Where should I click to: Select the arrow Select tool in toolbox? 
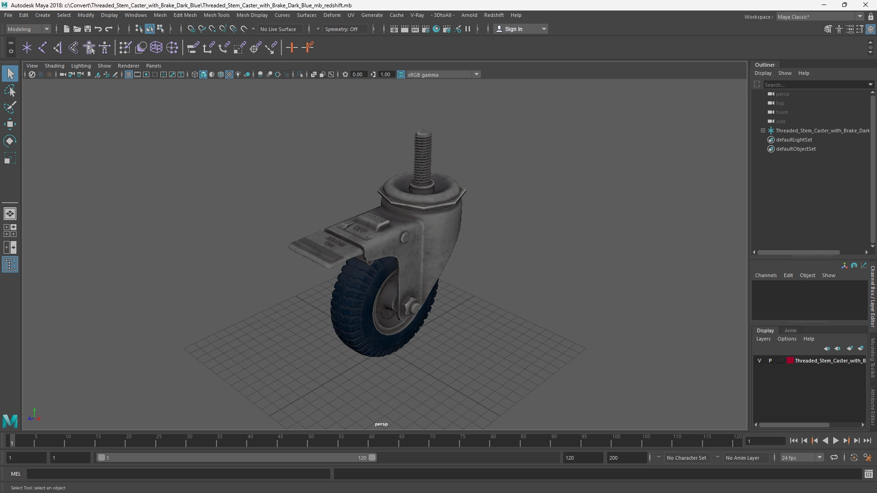10,74
